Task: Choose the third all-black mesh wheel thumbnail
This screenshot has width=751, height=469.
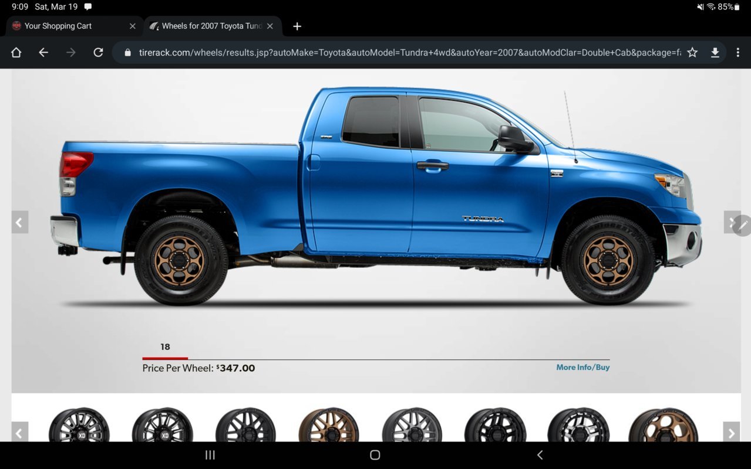Action: click(x=245, y=425)
